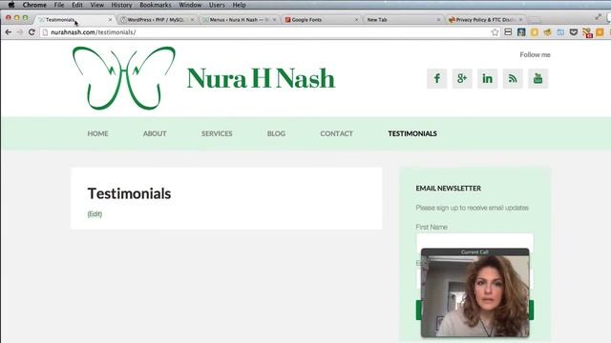Image resolution: width=611 pixels, height=343 pixels.
Task: Open Google Plus social icon
Action: coord(462,78)
